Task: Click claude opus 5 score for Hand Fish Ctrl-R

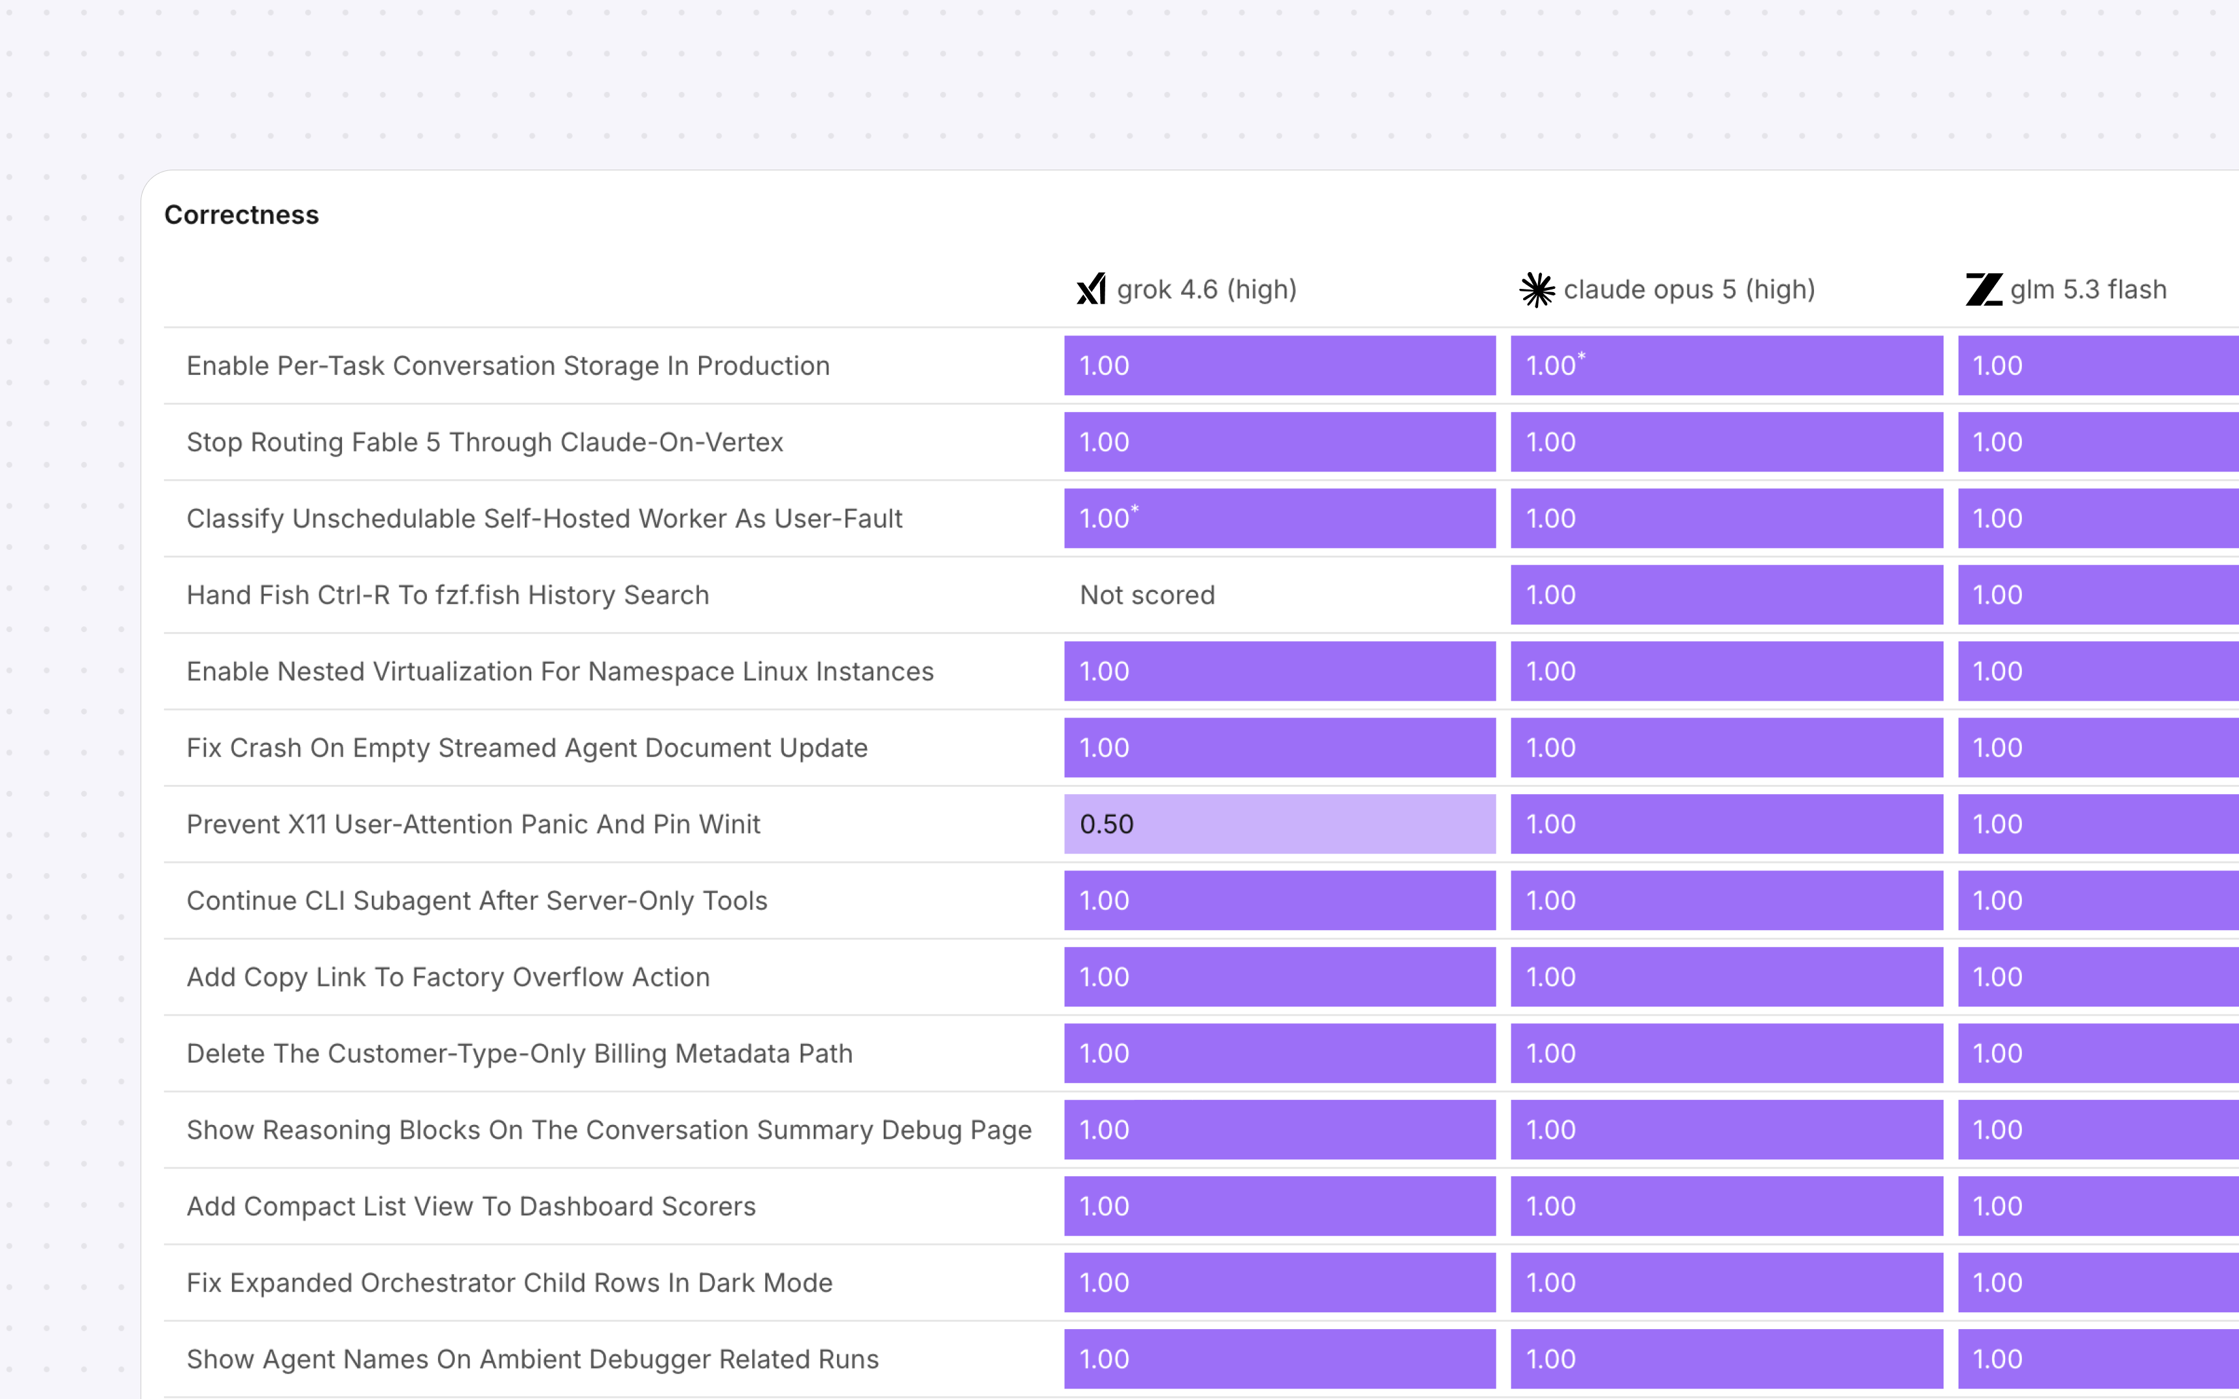Action: [x=1727, y=595]
